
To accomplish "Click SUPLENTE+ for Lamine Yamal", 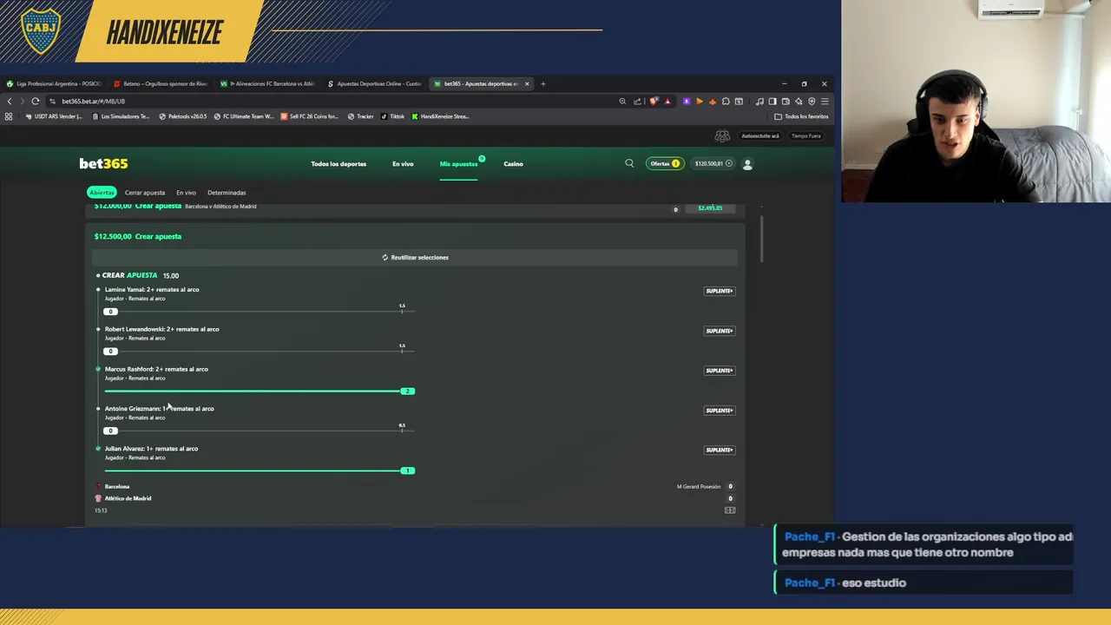I will [719, 291].
